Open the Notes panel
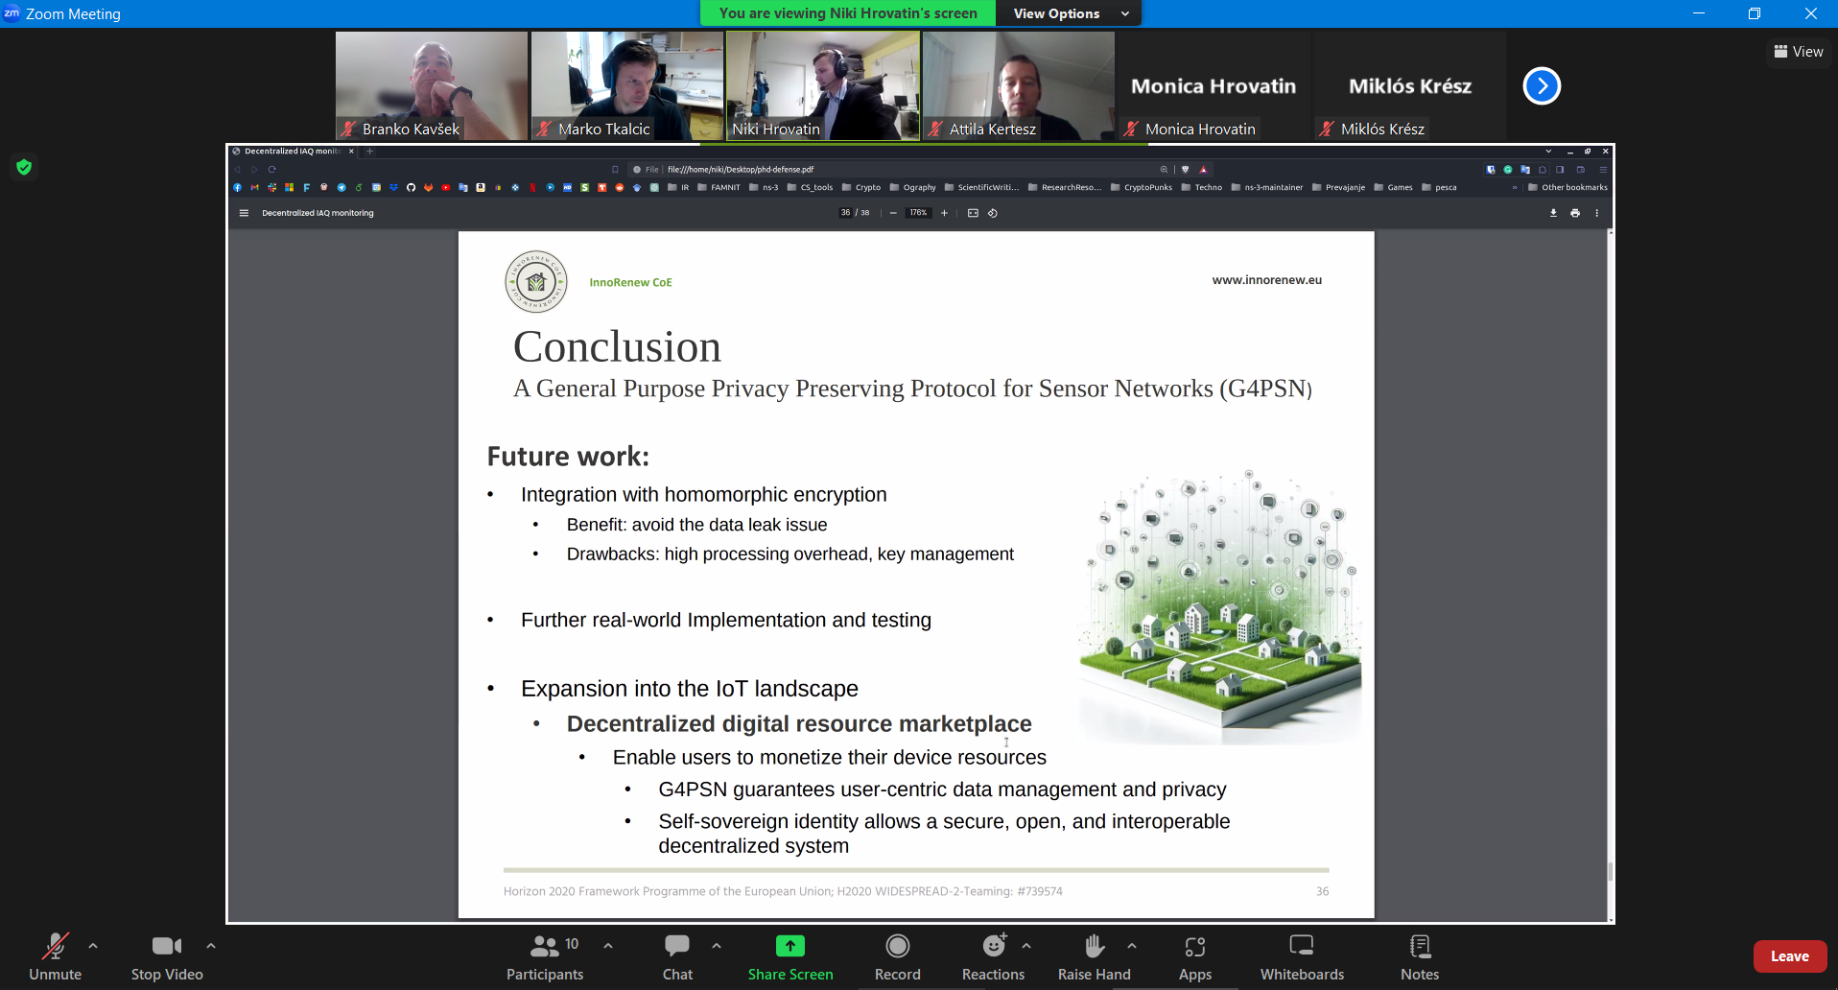Viewport: 1838px width, 990px height. (x=1419, y=956)
